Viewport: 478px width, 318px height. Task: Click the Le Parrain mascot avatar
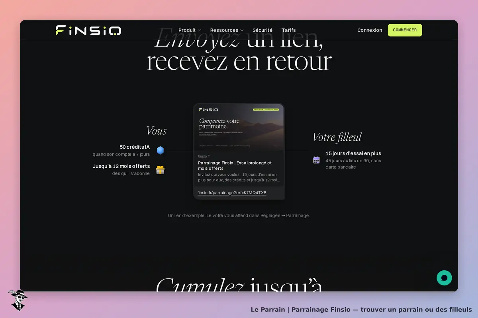pos(17,300)
